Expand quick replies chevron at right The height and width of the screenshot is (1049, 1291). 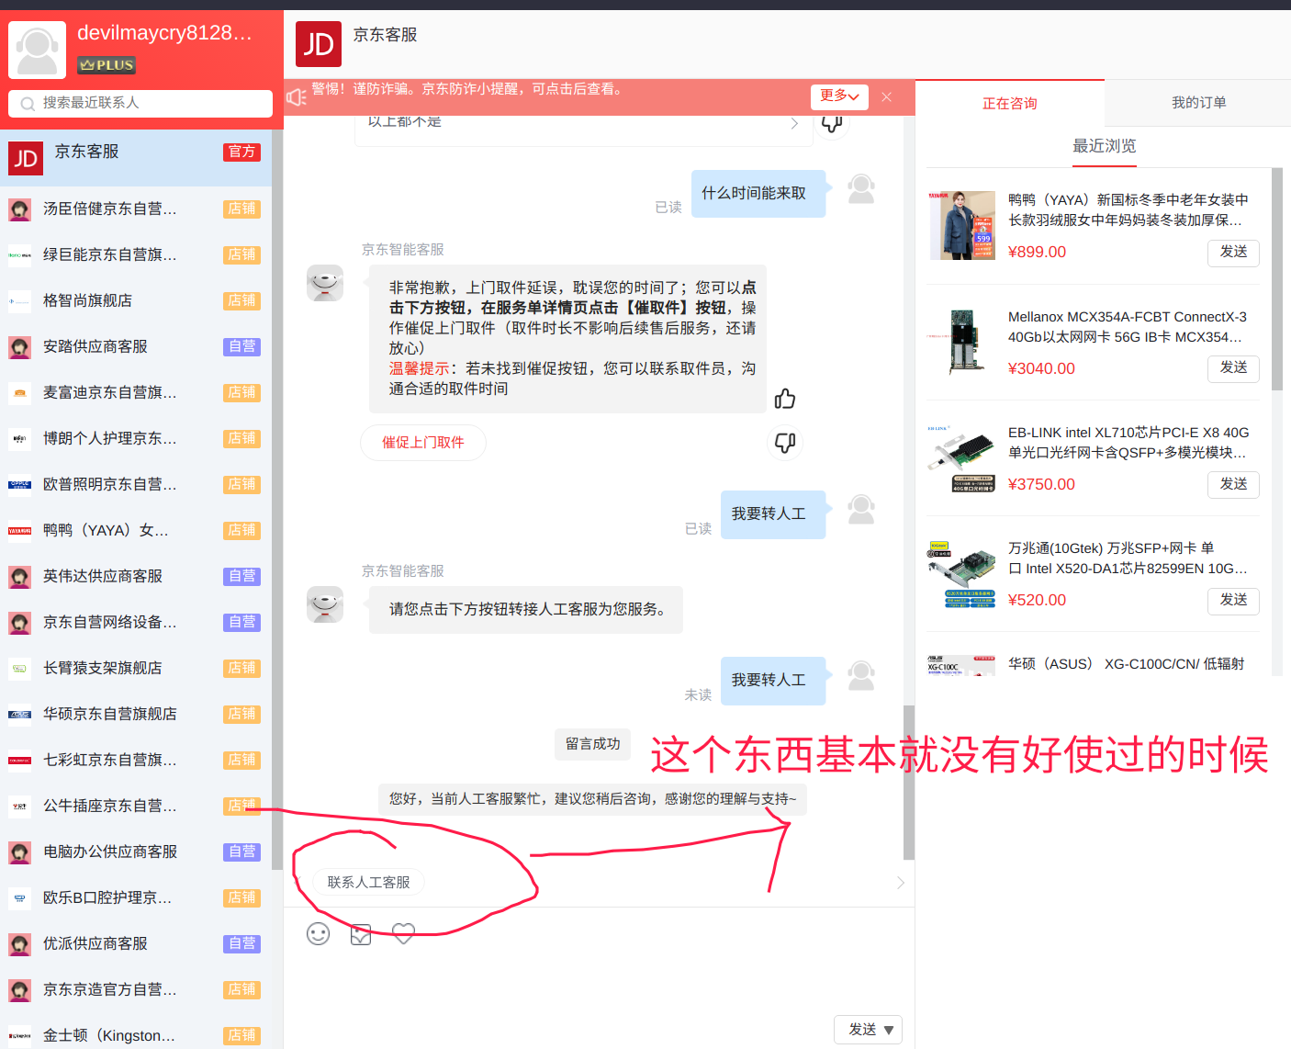[900, 883]
